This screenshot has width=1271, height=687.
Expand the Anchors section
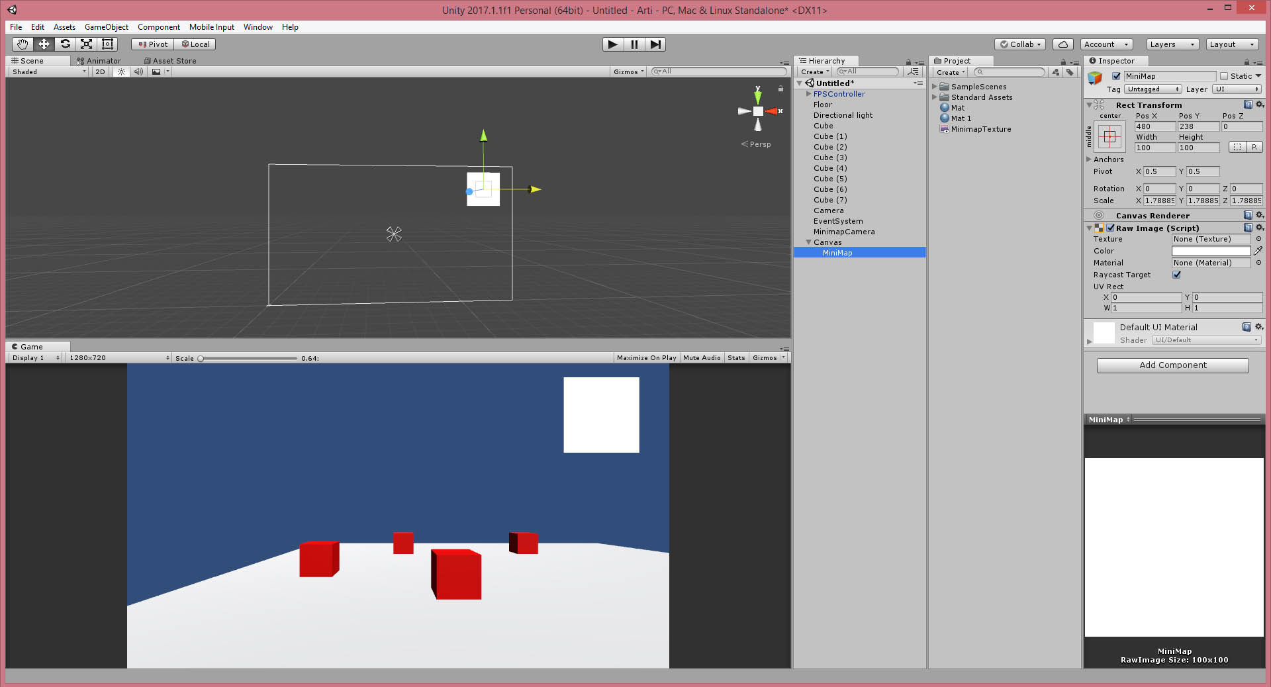(x=1089, y=160)
